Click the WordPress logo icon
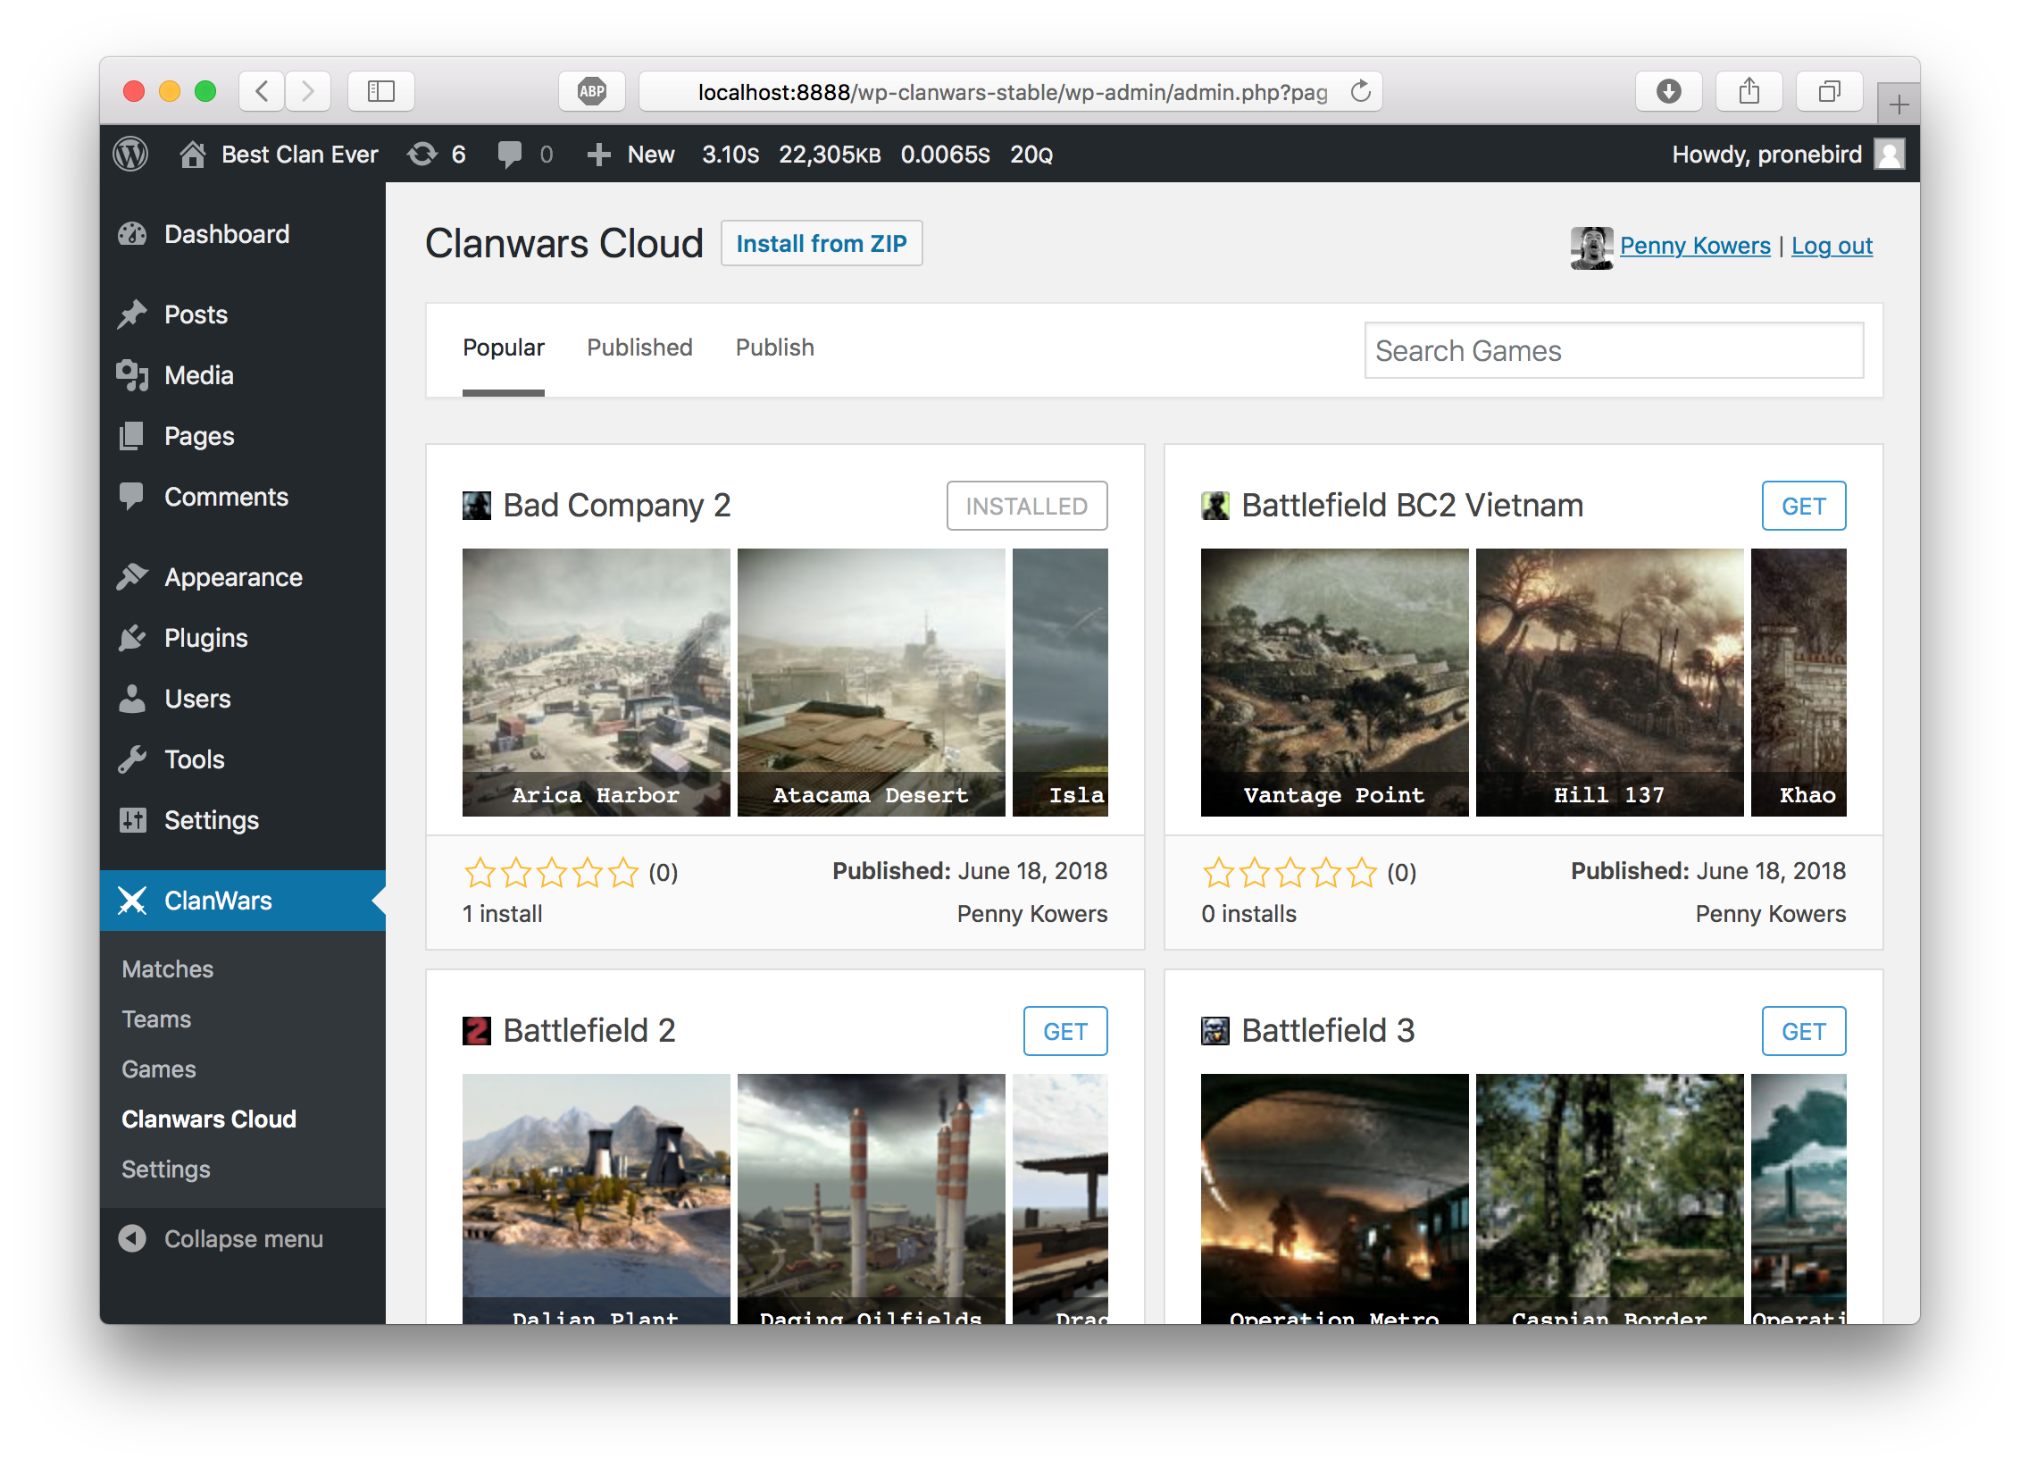The width and height of the screenshot is (2020, 1467). point(130,155)
